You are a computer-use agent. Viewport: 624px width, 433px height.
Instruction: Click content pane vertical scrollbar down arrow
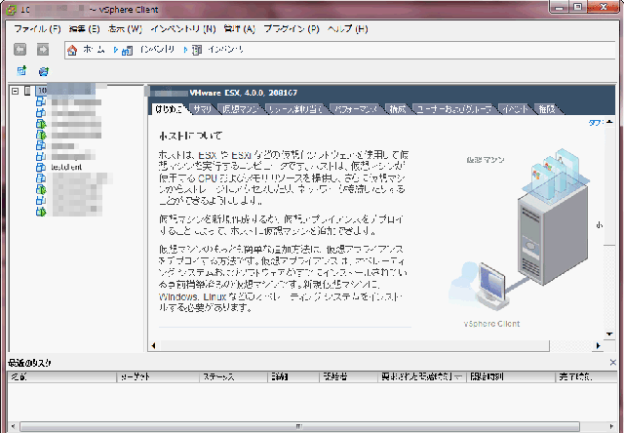[x=609, y=334]
